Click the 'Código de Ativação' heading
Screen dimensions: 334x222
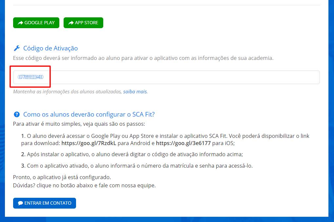coord(50,48)
